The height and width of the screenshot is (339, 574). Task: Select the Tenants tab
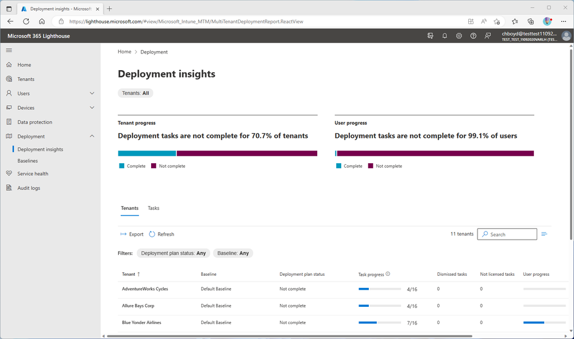click(130, 208)
